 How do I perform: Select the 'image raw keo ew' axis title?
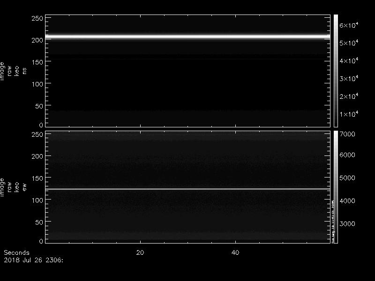(x=13, y=187)
